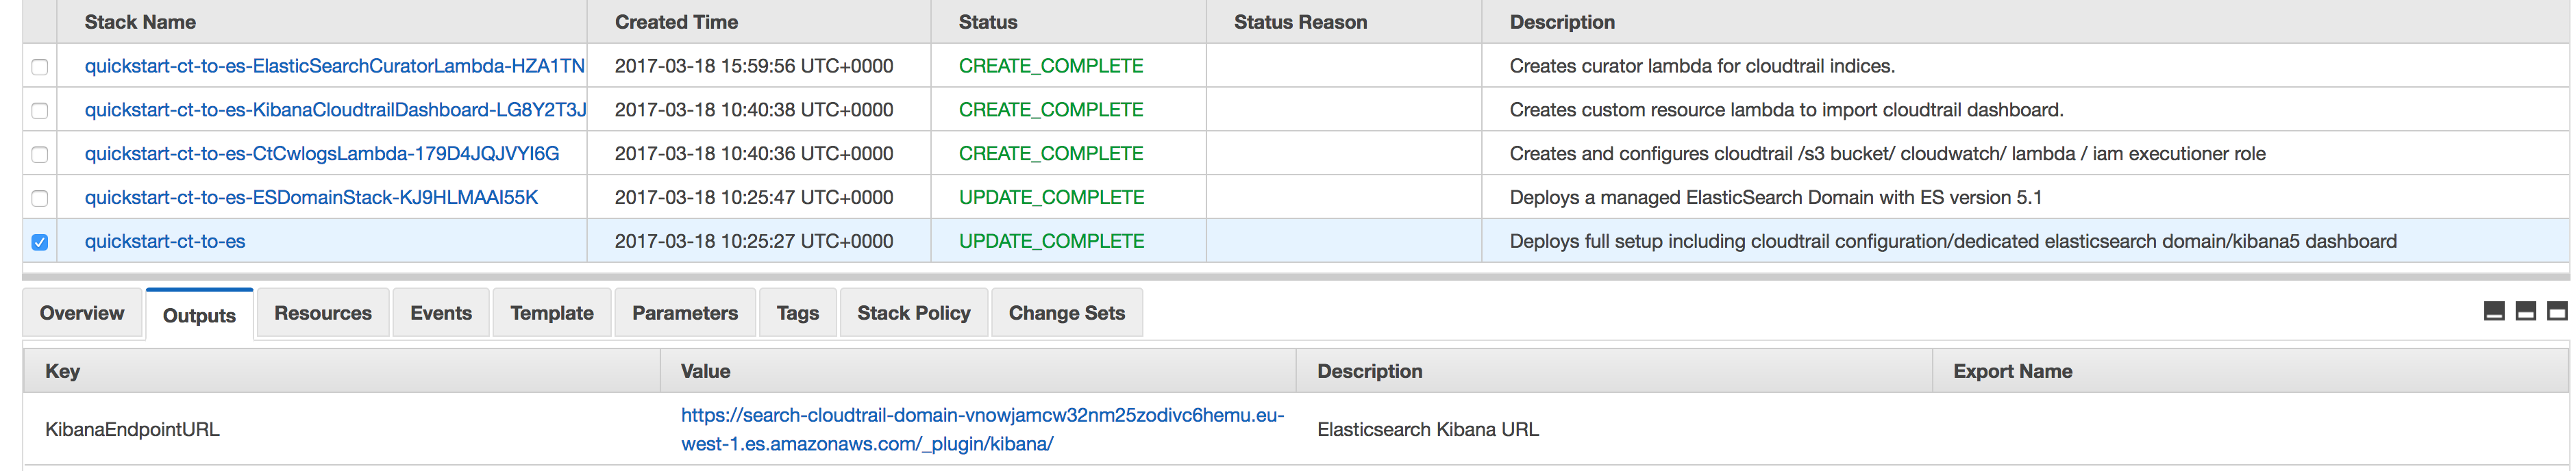The height and width of the screenshot is (471, 2576).
Task: Sort the table by Status column header
Action: (988, 22)
